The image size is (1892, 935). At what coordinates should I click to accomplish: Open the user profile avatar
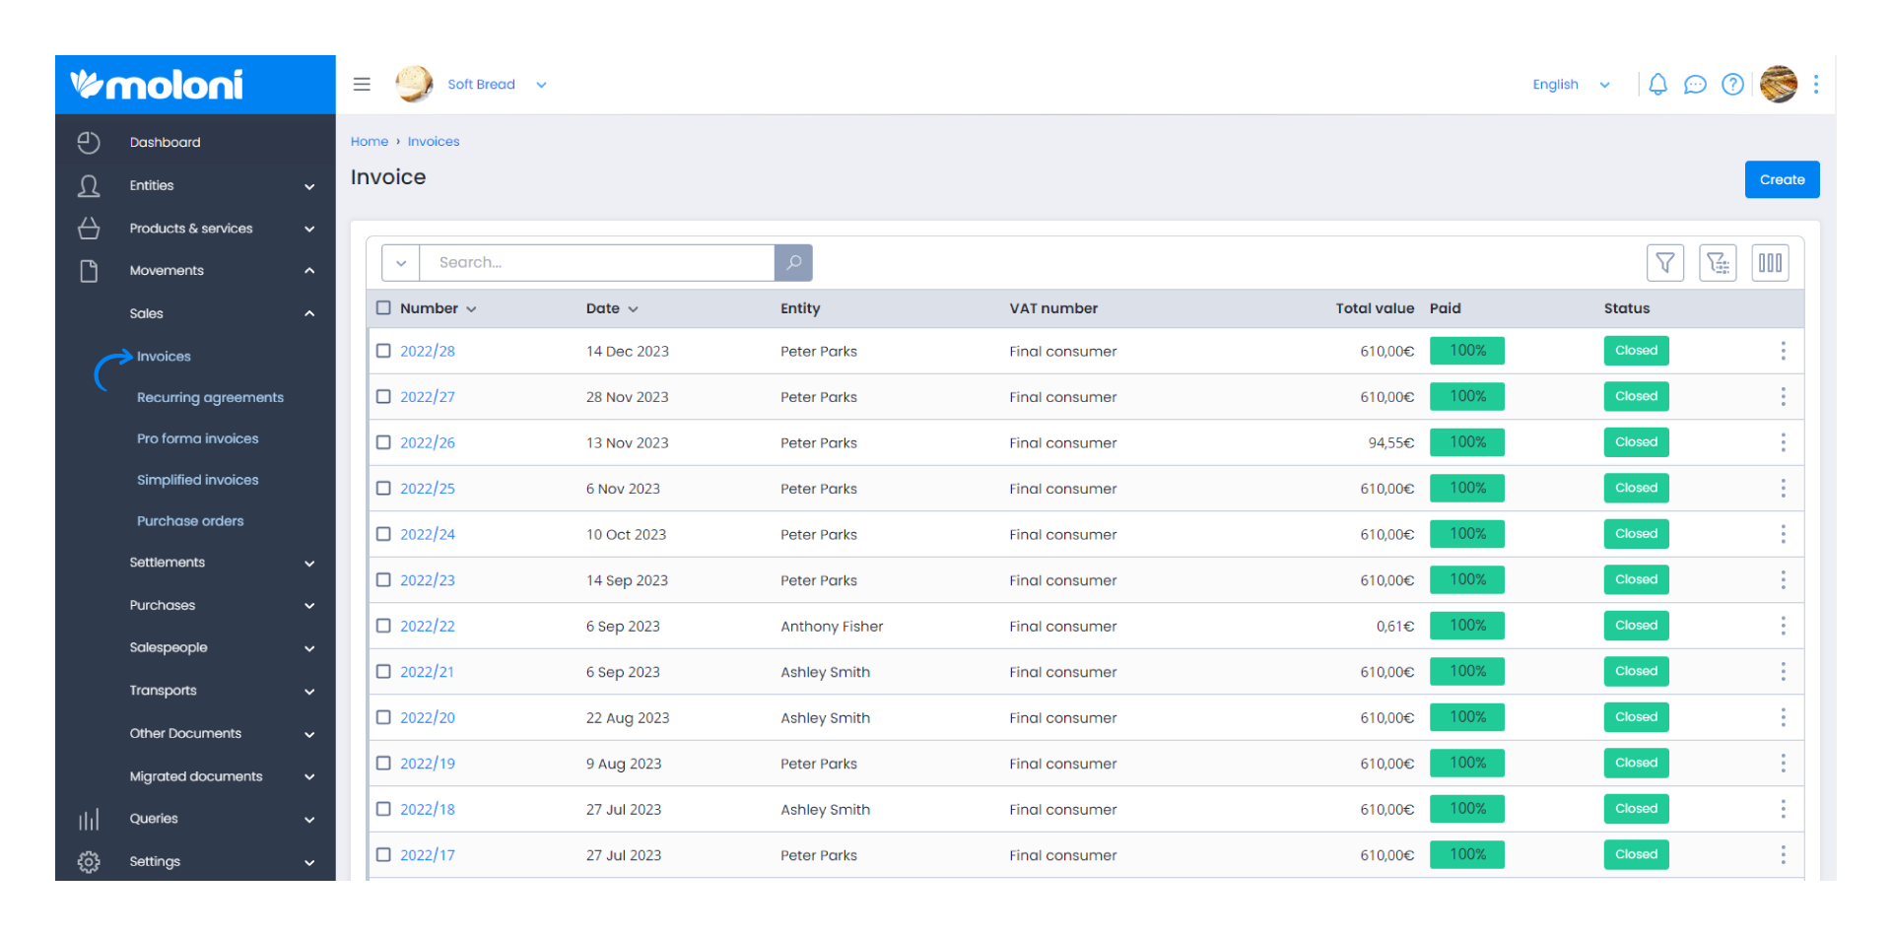(x=1779, y=85)
